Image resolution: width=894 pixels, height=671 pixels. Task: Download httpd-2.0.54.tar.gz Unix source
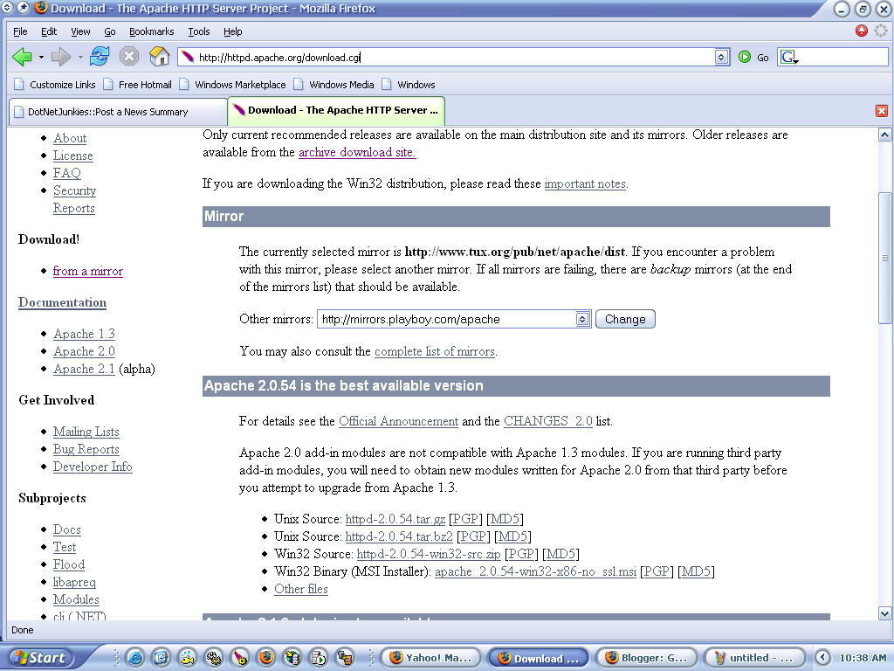pos(395,519)
